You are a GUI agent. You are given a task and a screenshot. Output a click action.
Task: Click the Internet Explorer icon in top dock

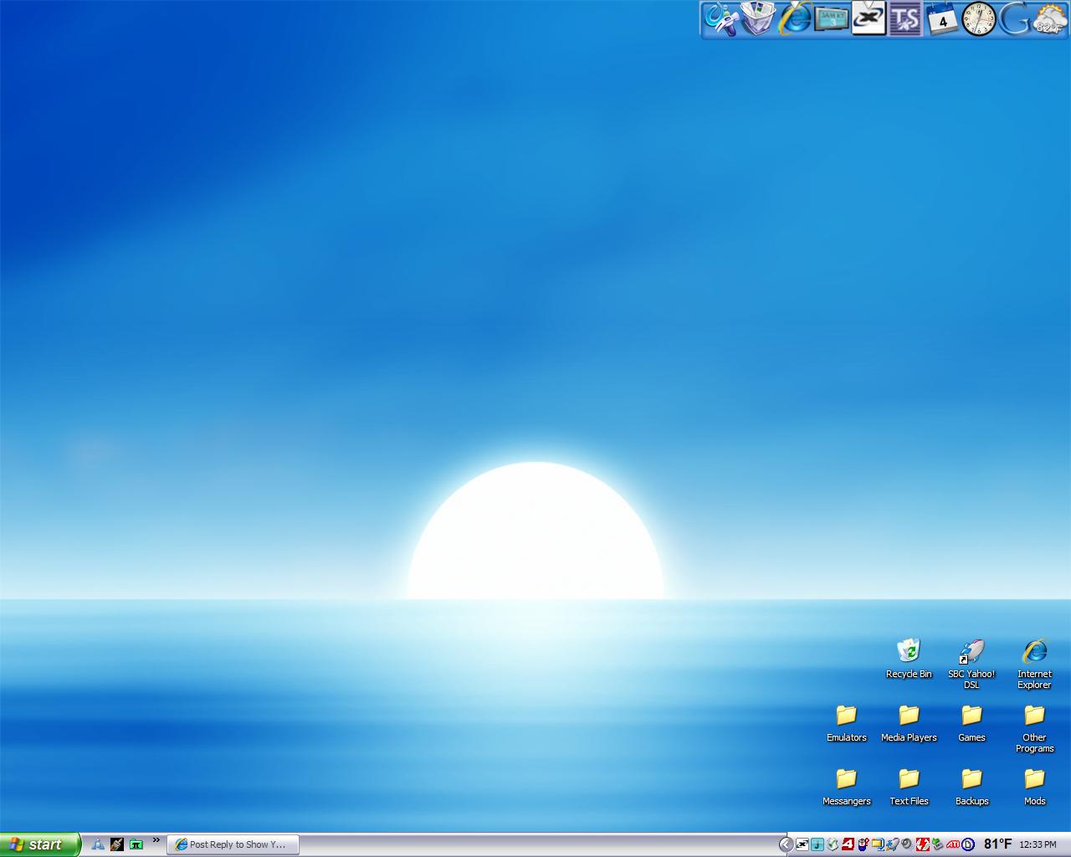pyautogui.click(x=794, y=18)
